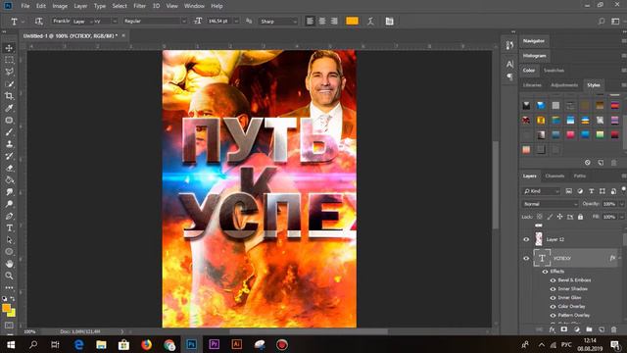Hide the УСПЕХУ text layer
This screenshot has height=353, width=627.
click(x=526, y=258)
